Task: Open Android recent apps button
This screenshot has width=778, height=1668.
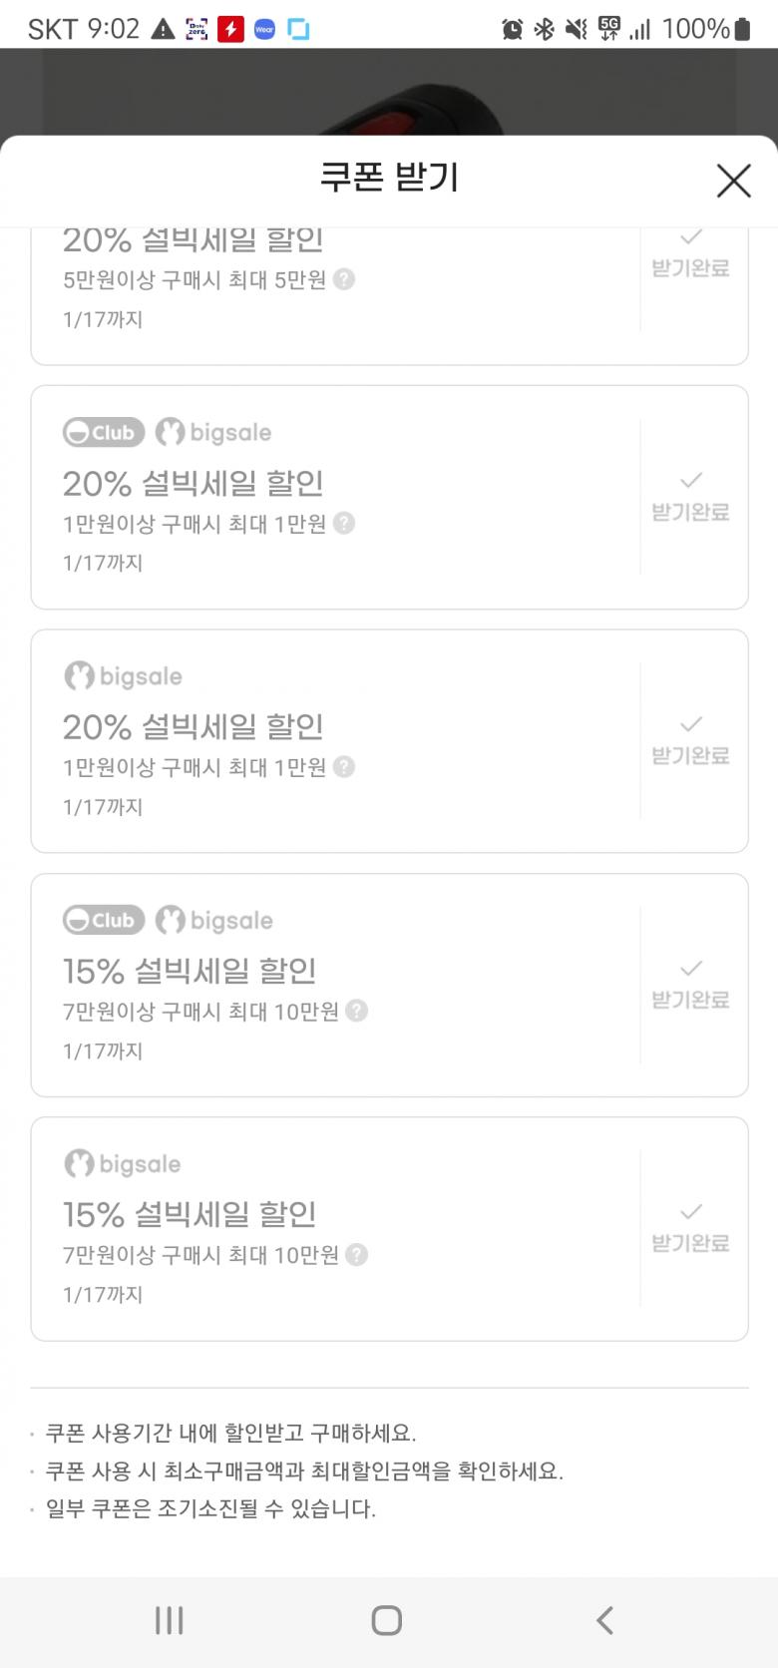Action: (x=170, y=1620)
